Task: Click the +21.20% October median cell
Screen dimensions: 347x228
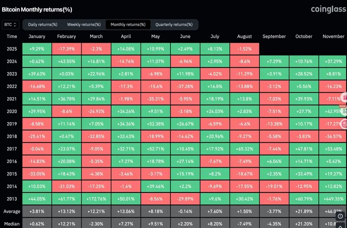Action: (304, 223)
